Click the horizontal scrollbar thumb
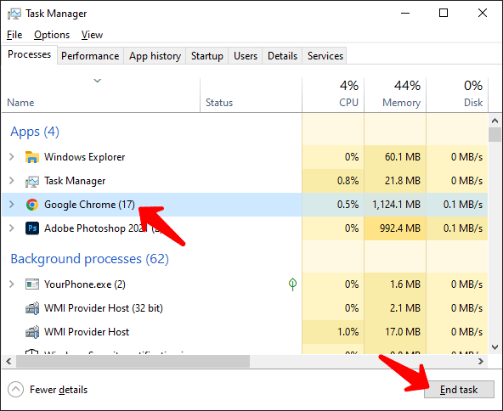The image size is (503, 411). coord(133,361)
